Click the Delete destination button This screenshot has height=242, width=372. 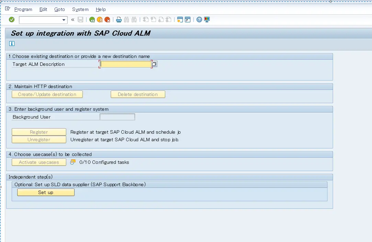coord(138,94)
